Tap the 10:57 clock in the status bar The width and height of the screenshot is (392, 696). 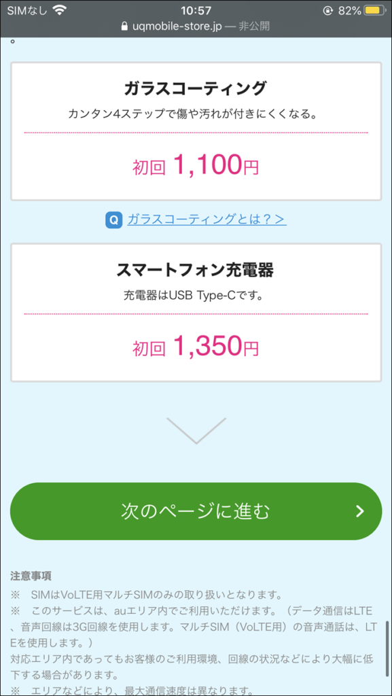point(196,10)
